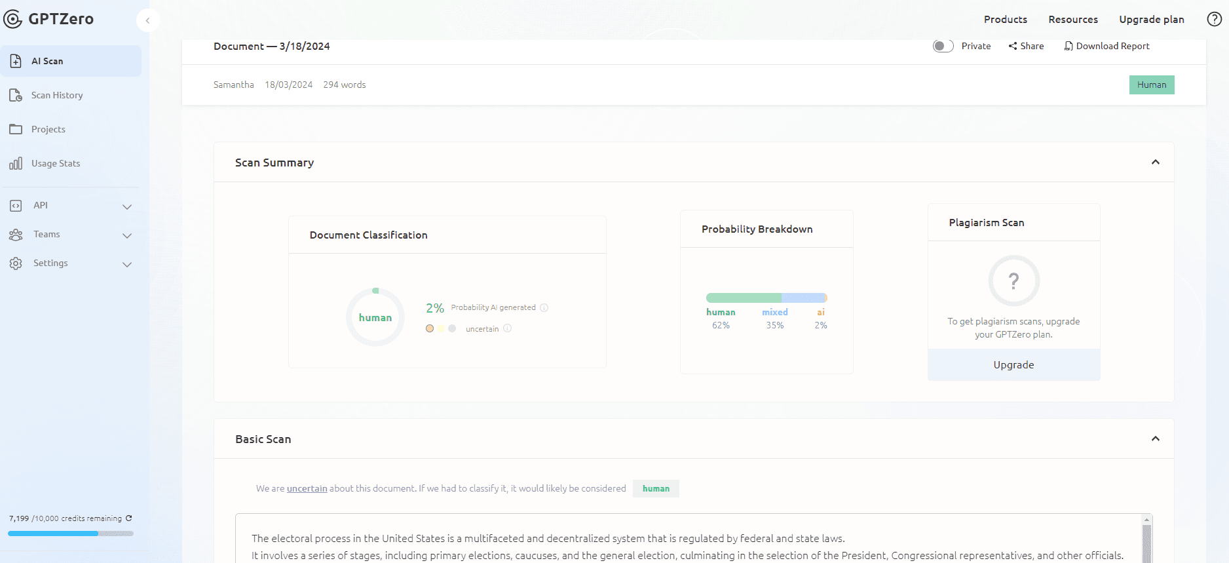Collapse the sidebar with arrow button
This screenshot has height=563, width=1229.
pyautogui.click(x=147, y=20)
